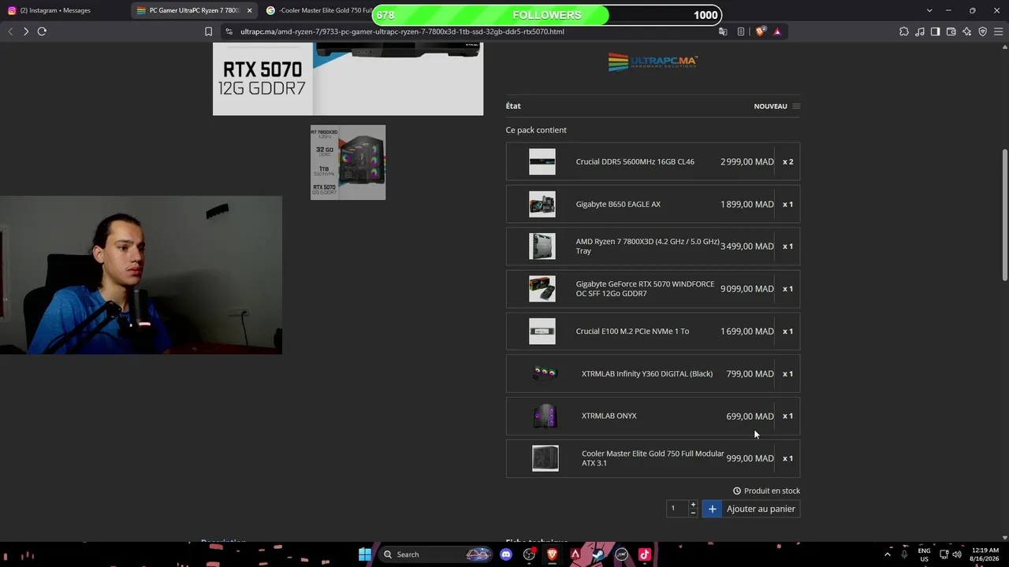The width and height of the screenshot is (1009, 567).
Task: Click the Ryzen 7 7800X3D processor image
Action: click(542, 246)
